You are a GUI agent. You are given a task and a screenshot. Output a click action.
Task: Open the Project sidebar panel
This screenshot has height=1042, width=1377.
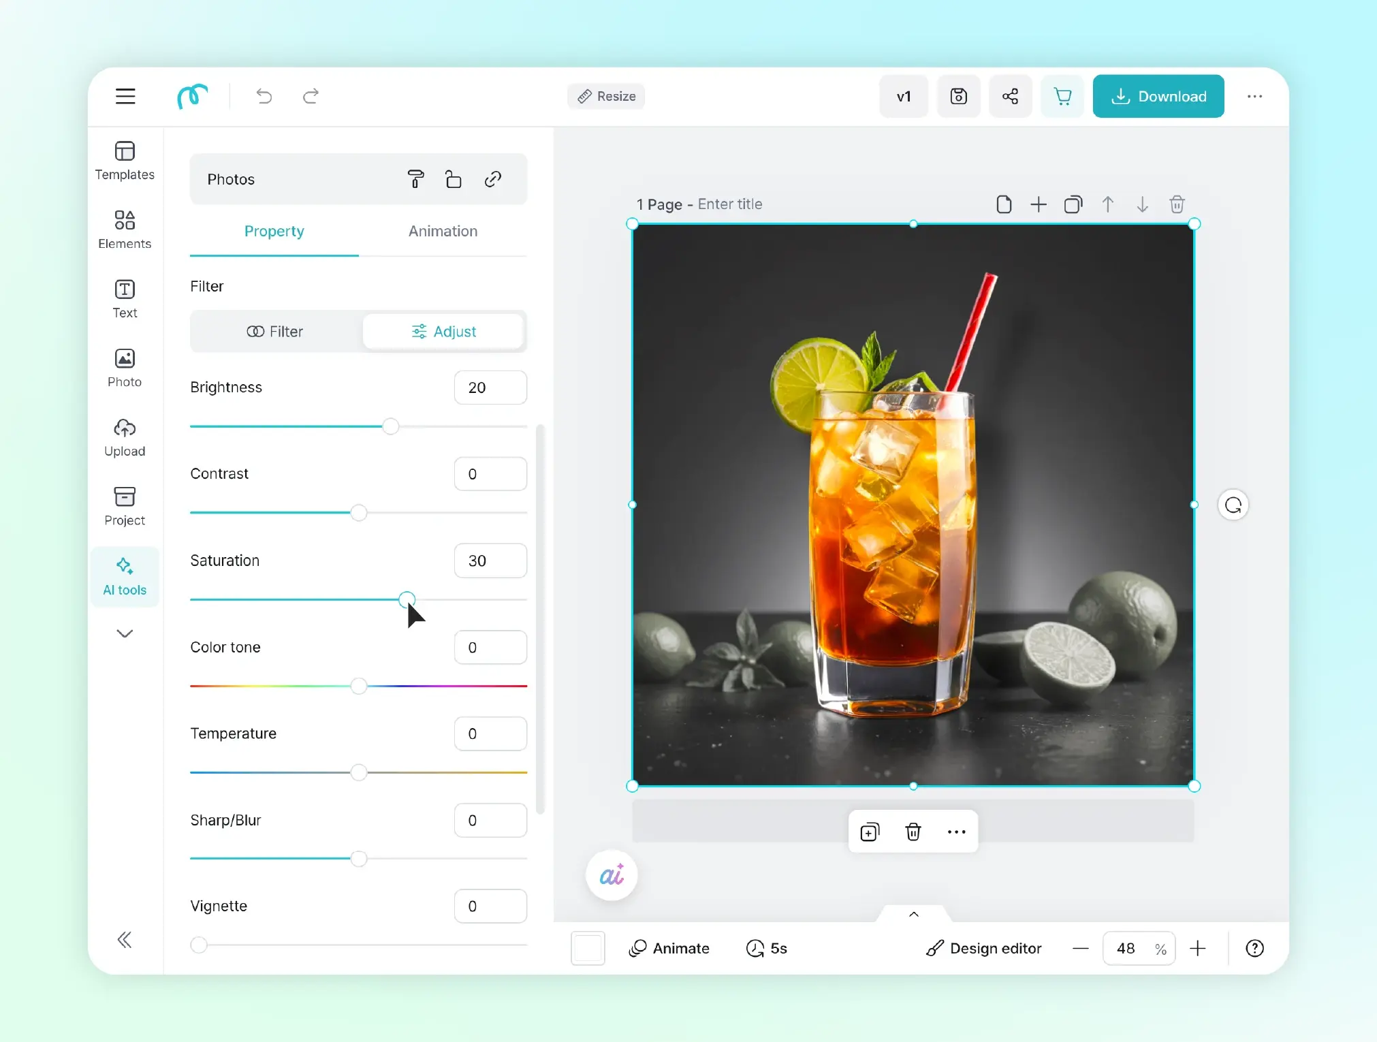coord(125,506)
